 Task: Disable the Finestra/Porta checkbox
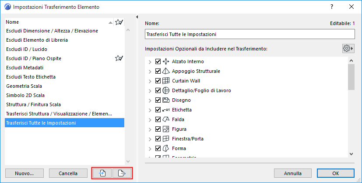tap(158, 139)
